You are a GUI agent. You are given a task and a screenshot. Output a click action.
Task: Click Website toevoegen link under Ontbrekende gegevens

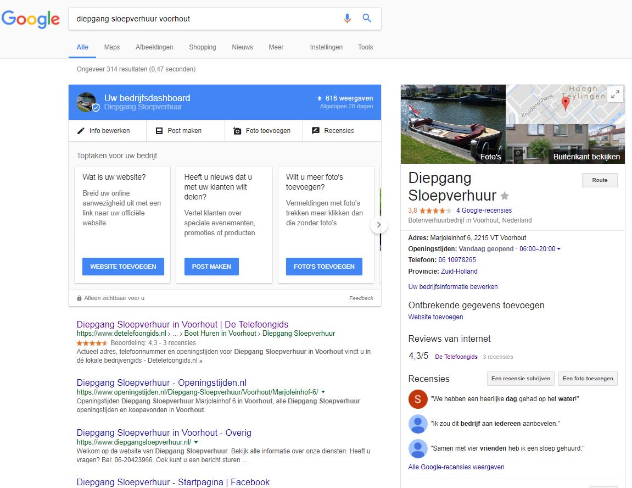(435, 317)
